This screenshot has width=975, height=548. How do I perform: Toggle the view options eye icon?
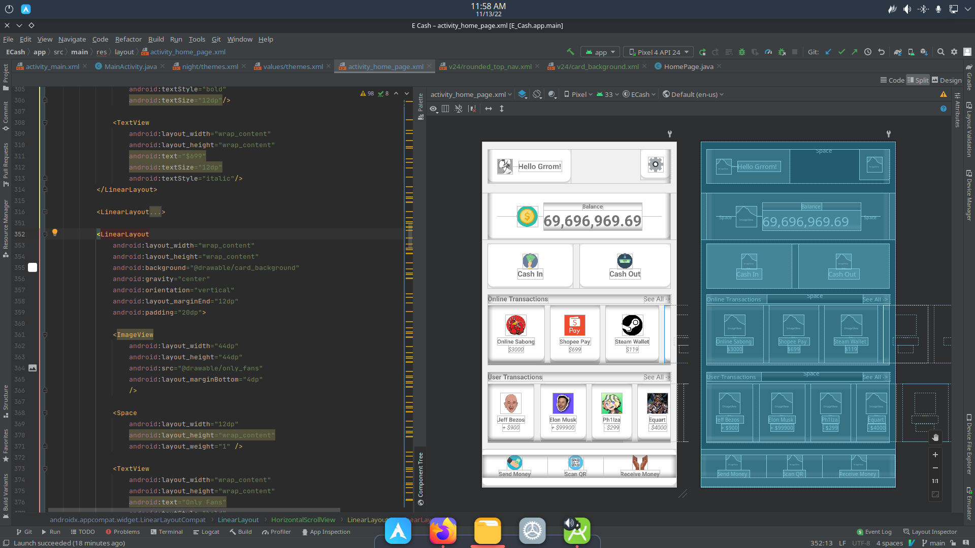tap(434, 109)
